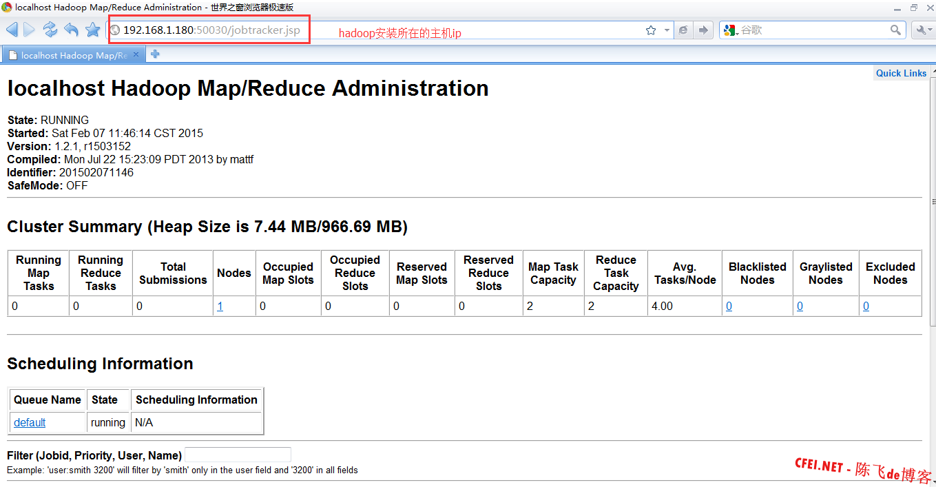
Task: Open favorites with the blue star icon
Action: (x=92, y=30)
